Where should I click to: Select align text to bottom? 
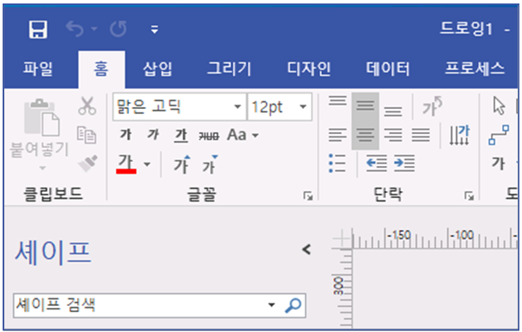coord(393,112)
